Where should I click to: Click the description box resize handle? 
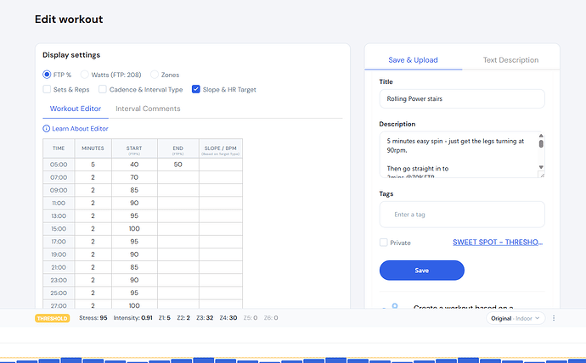tap(541, 175)
